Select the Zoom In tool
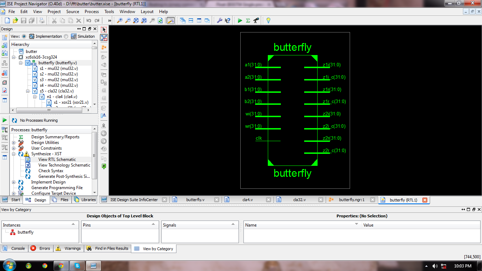Screen dimensions: 482x271 click(120, 20)
